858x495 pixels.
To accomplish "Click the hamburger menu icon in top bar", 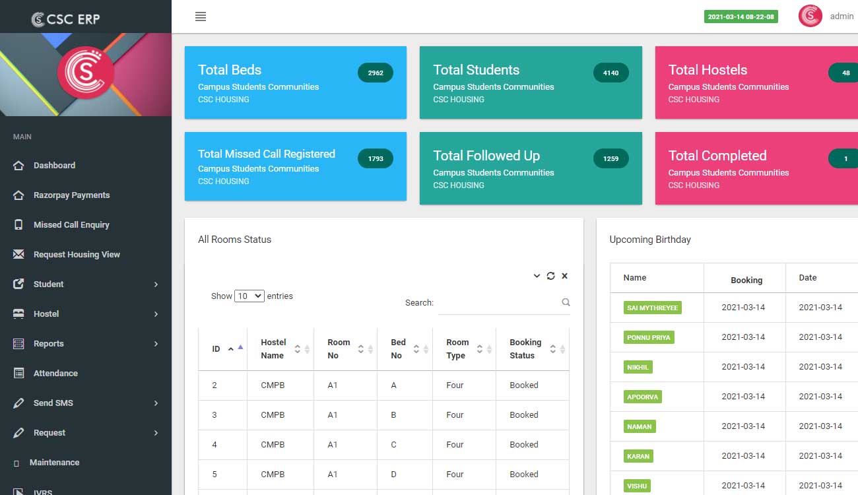I will [201, 16].
